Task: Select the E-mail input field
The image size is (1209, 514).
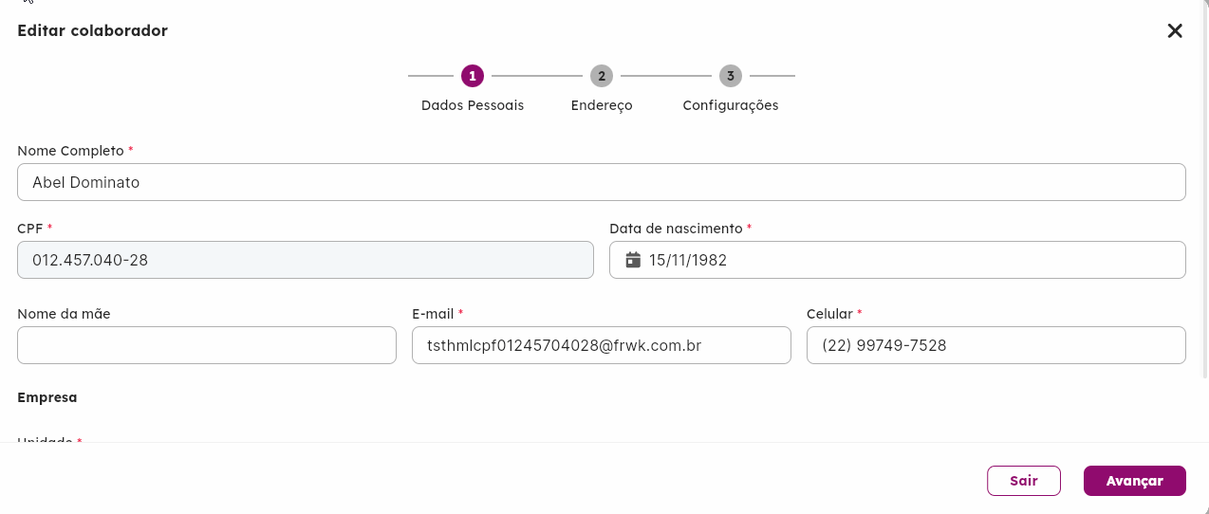Action: coord(602,345)
